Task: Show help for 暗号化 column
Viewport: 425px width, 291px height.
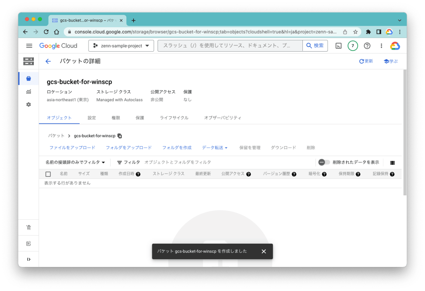Action: click(x=324, y=174)
